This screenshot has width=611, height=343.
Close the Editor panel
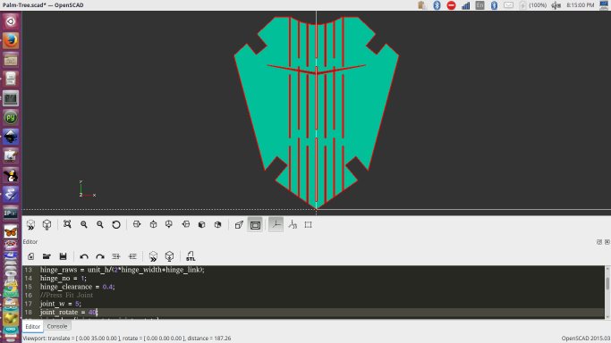tap(607, 242)
